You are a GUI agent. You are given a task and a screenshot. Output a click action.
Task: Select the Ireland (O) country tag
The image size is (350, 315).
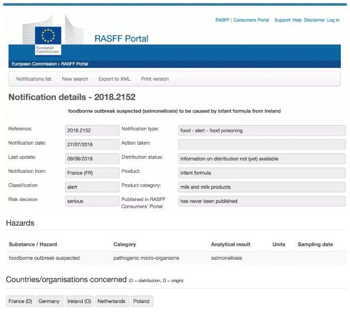79,301
